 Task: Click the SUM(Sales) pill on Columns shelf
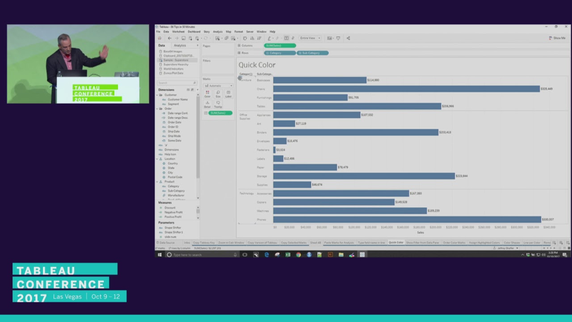pos(280,46)
